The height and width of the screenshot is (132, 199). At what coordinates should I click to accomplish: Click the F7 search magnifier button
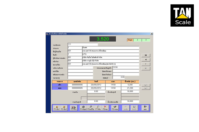click(99, 108)
